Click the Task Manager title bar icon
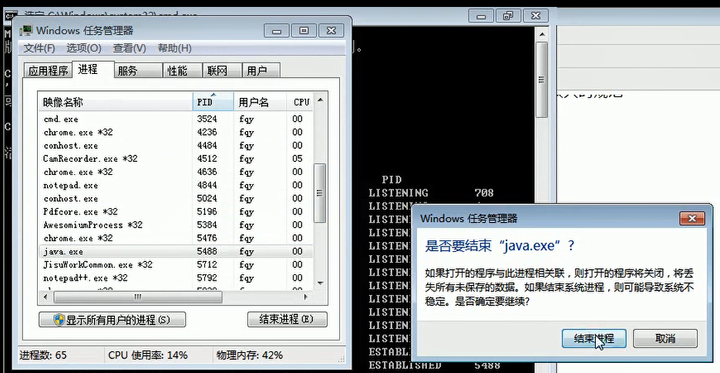The image size is (720, 373). pos(25,31)
